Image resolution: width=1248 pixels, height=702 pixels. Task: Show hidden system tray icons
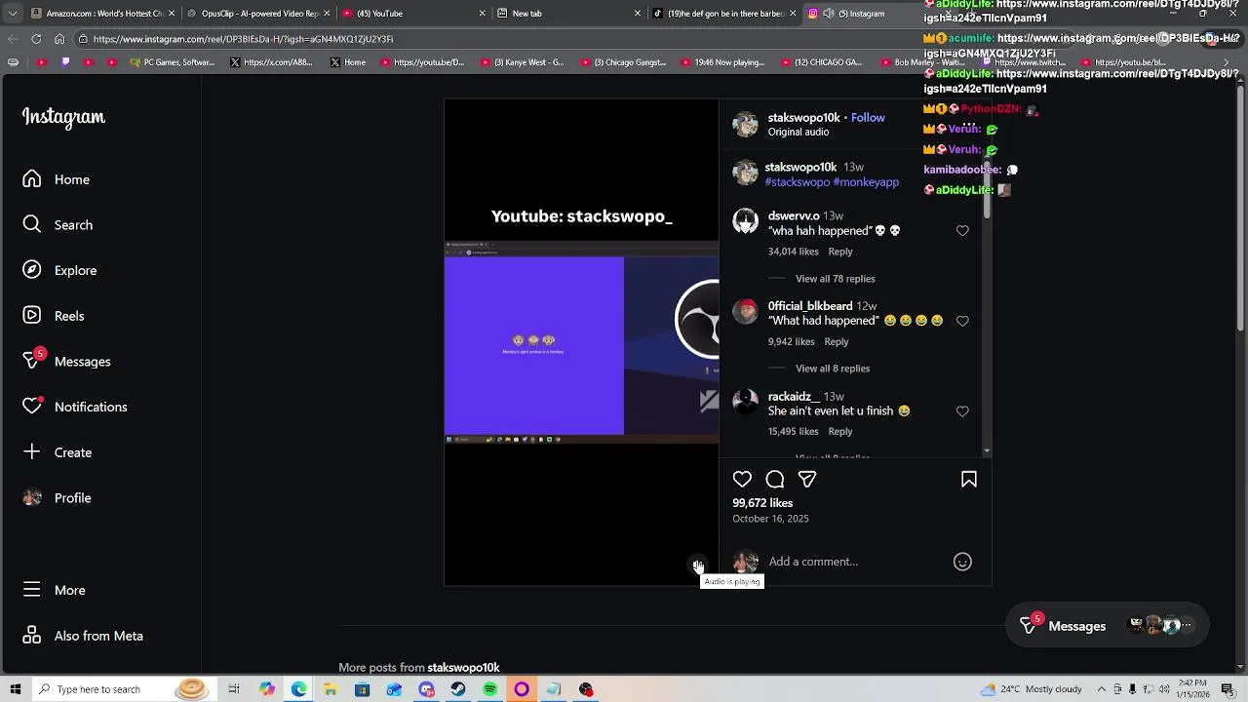1102,689
